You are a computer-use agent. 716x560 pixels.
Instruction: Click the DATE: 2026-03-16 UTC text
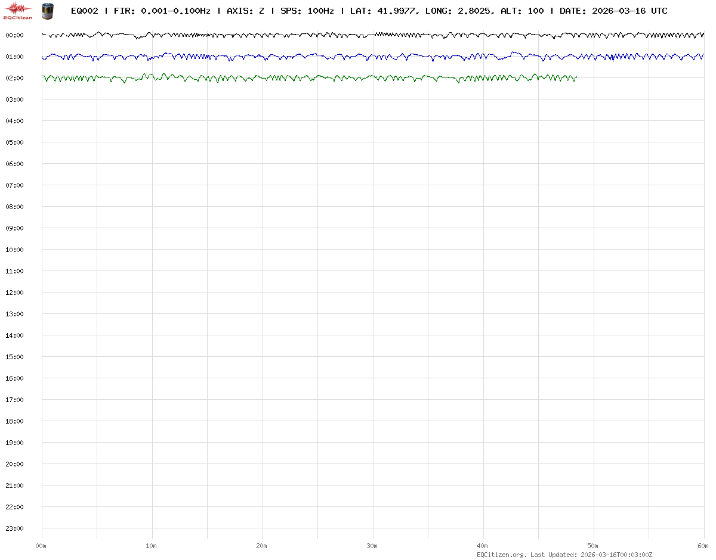pyautogui.click(x=613, y=11)
